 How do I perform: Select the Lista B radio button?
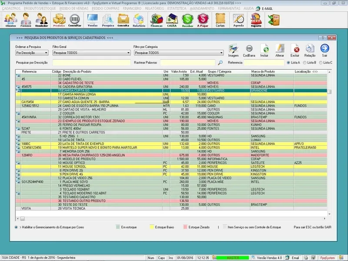coord(304,63)
